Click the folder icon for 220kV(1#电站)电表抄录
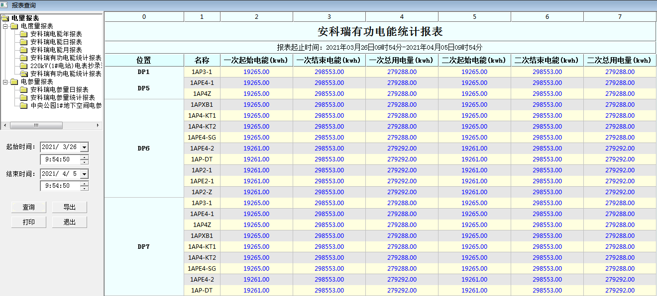Image resolution: width=657 pixels, height=296 pixels. click(23, 66)
